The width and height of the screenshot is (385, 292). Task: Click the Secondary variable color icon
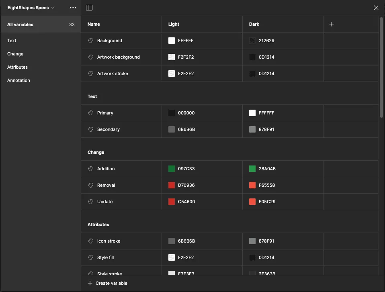[x=91, y=129]
